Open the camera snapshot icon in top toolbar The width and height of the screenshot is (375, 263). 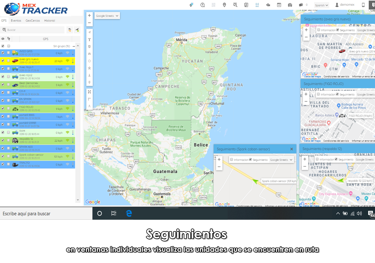click(x=290, y=5)
